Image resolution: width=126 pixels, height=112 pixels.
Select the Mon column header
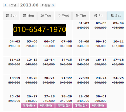click(29, 16)
